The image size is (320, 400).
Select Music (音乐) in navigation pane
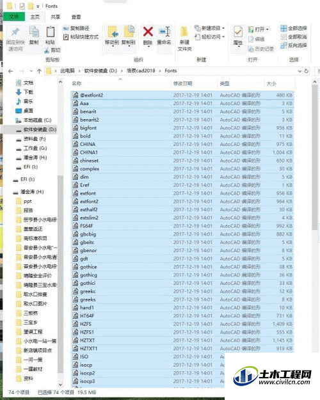pos(24,101)
